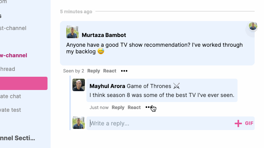This screenshot has width=264, height=148.
Task: Click your avatar beside the reply box
Action: click(79, 123)
